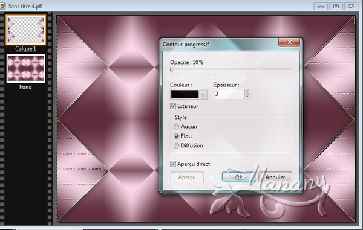
Task: Maximize the Sans titre 4.pfi window
Action: [336, 7]
